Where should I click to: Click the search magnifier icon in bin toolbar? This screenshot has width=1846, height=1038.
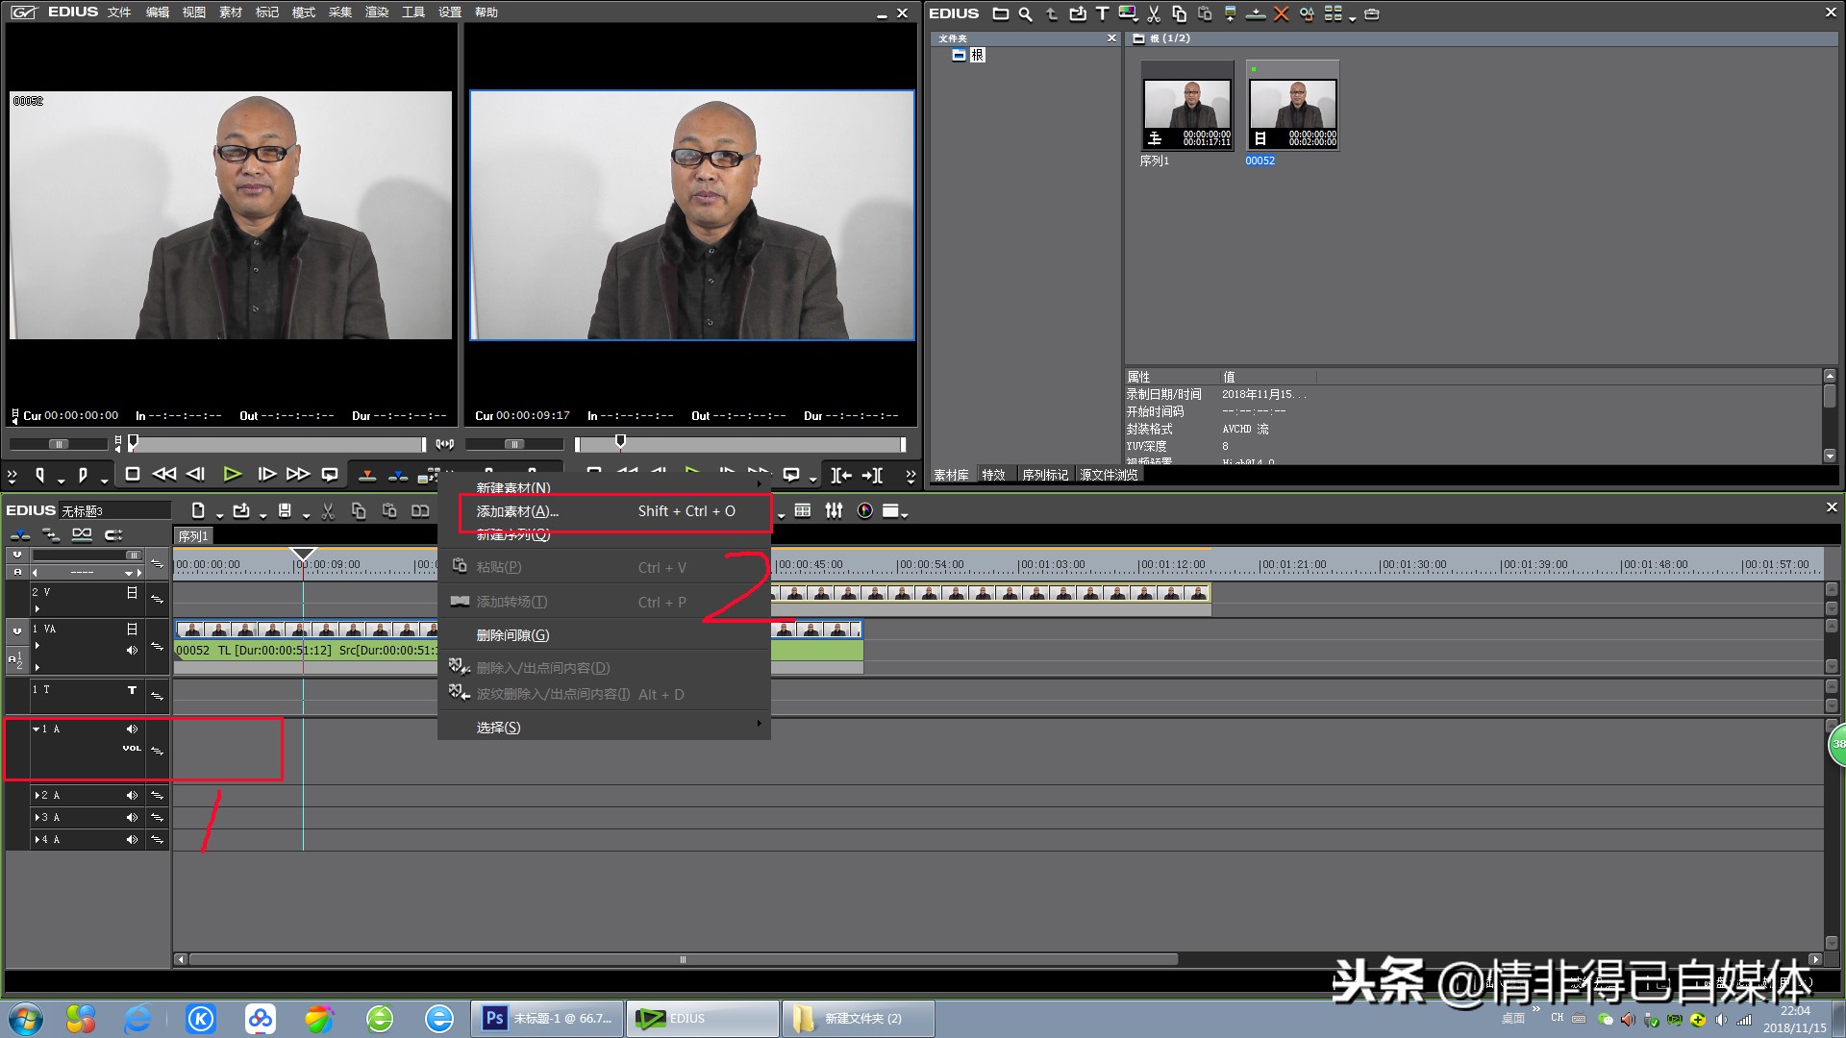(x=1025, y=13)
